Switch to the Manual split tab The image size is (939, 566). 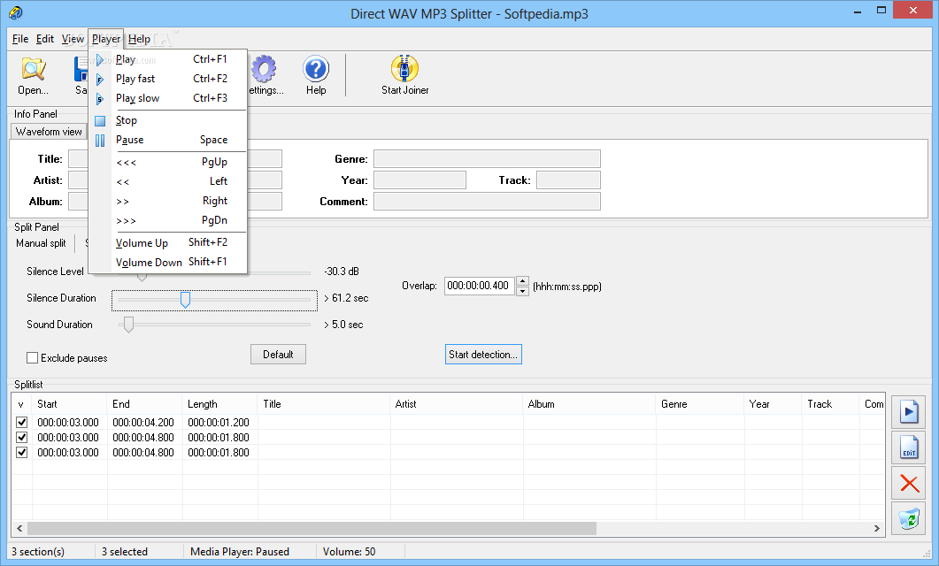tap(41, 243)
